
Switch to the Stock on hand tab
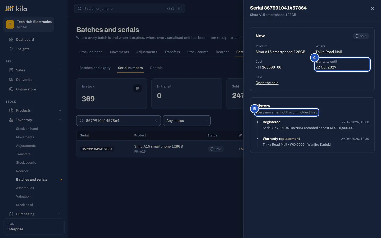[x=91, y=52]
